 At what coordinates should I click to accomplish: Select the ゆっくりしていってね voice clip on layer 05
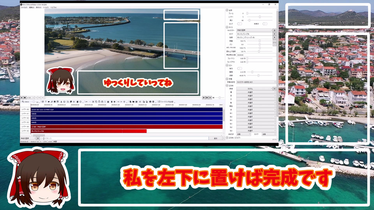(x=88, y=131)
